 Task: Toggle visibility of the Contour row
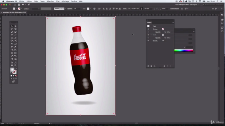[x=148, y=29]
